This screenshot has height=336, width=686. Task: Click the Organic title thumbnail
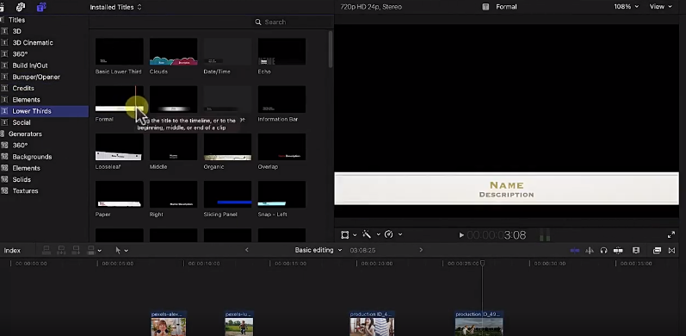click(x=227, y=146)
